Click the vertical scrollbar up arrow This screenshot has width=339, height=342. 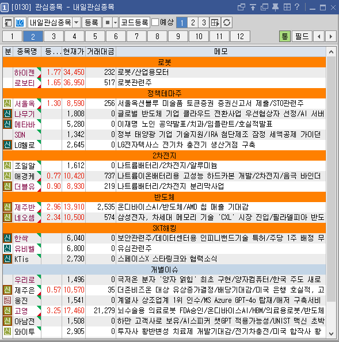(331, 52)
